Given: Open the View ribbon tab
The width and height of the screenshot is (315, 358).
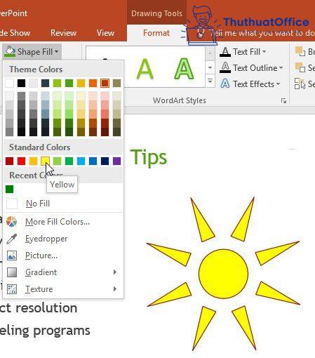Looking at the screenshot, I should 105,33.
